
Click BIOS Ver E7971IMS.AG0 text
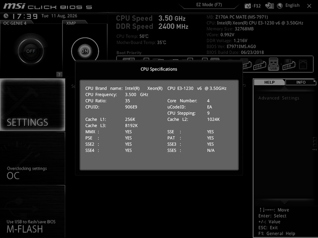231,46
